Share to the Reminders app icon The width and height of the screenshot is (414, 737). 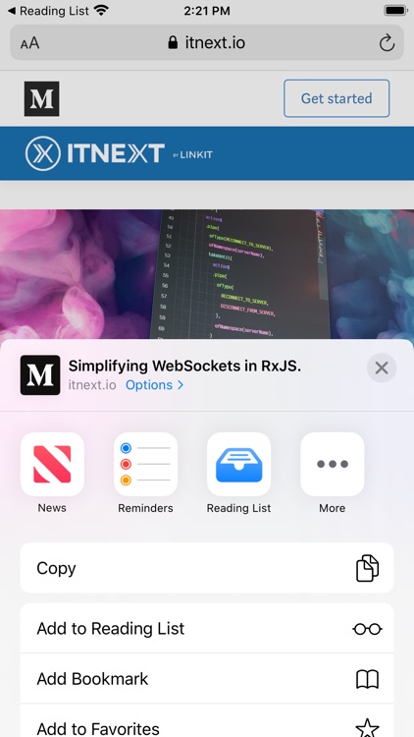(145, 464)
